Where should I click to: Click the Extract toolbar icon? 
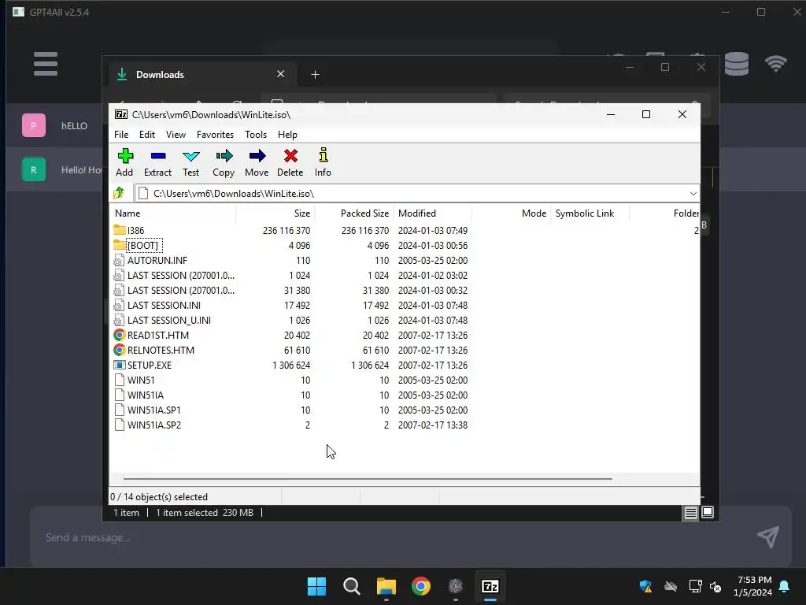click(157, 156)
